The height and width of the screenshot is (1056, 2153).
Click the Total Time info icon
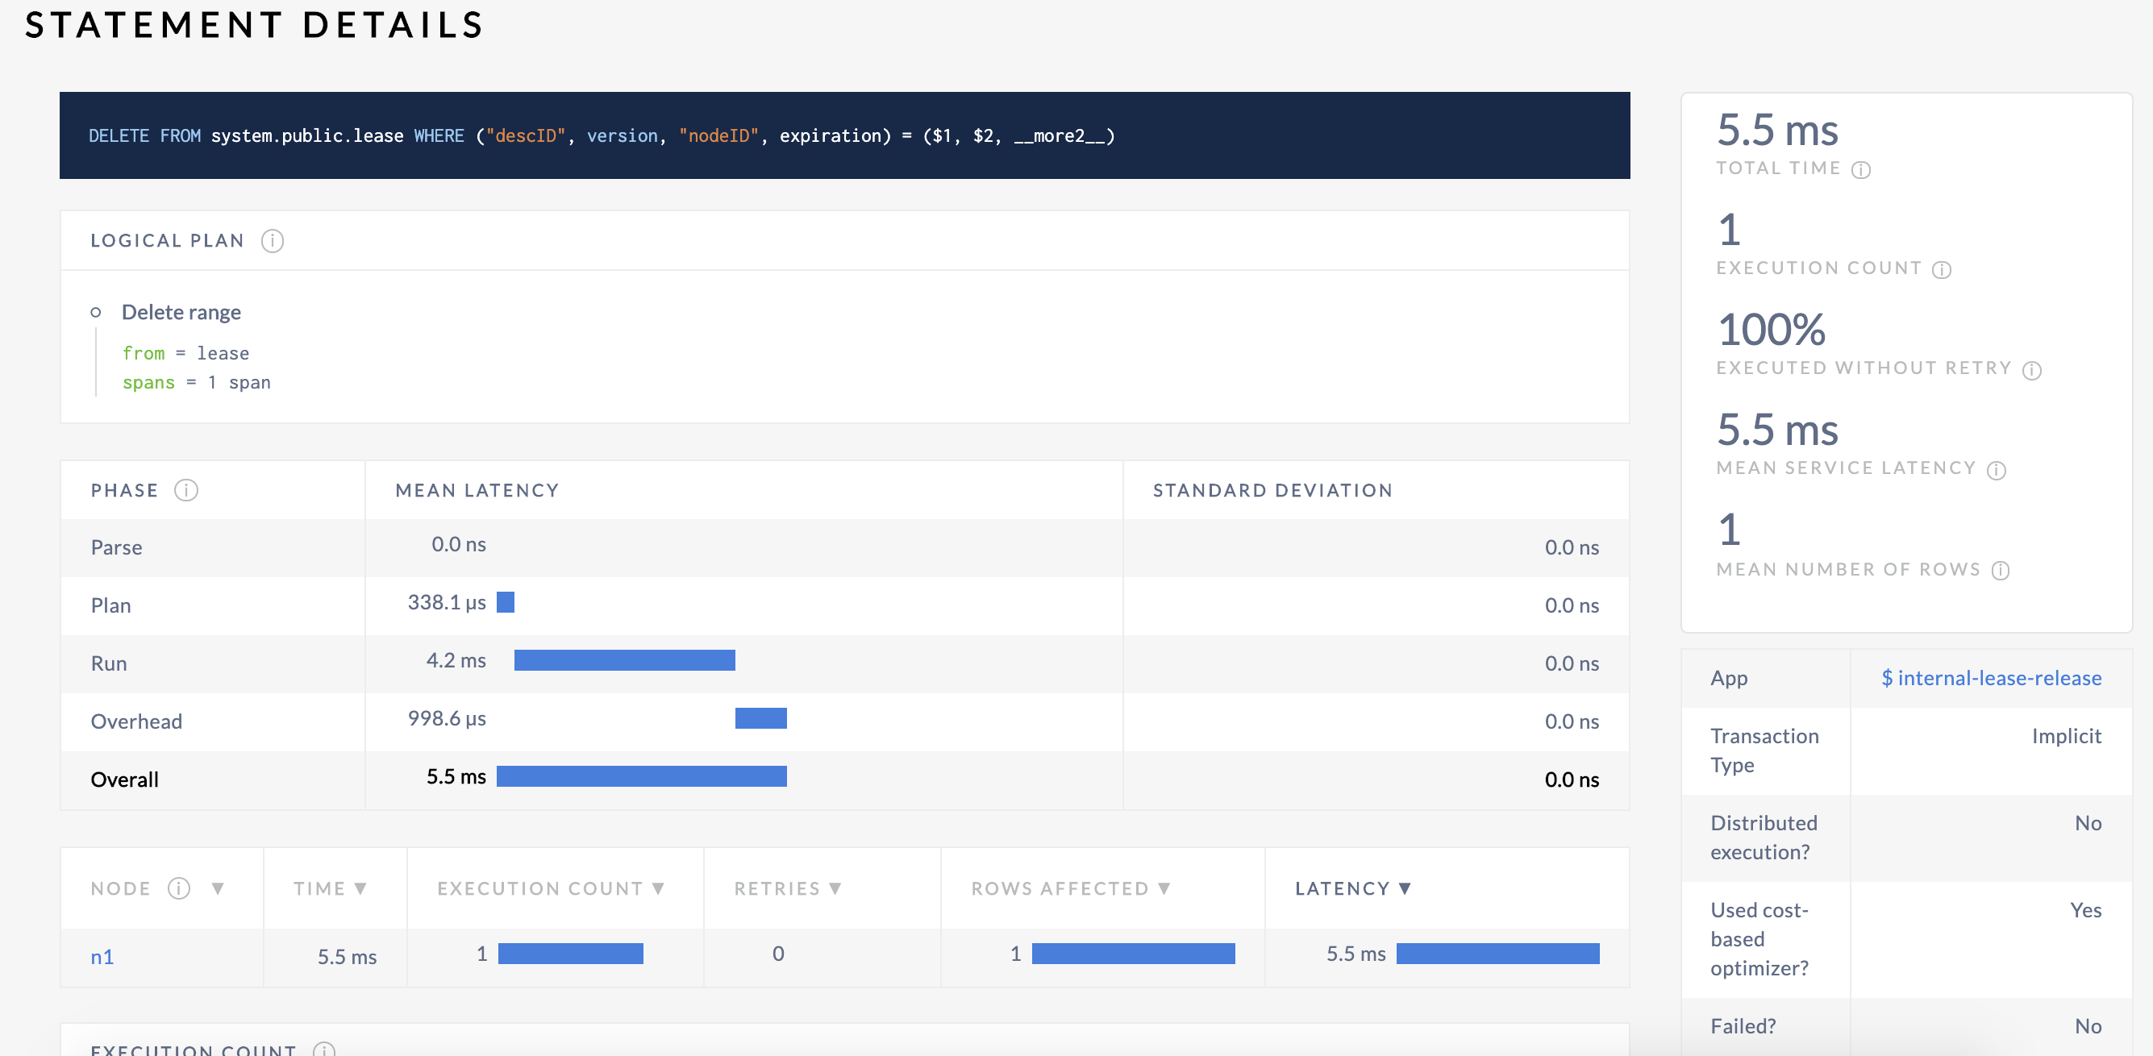(1860, 169)
